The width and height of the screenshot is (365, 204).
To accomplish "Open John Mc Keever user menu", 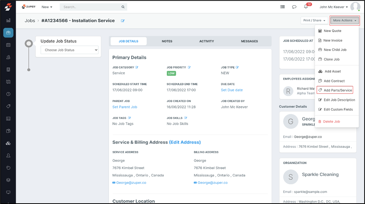I will pyautogui.click(x=333, y=7).
